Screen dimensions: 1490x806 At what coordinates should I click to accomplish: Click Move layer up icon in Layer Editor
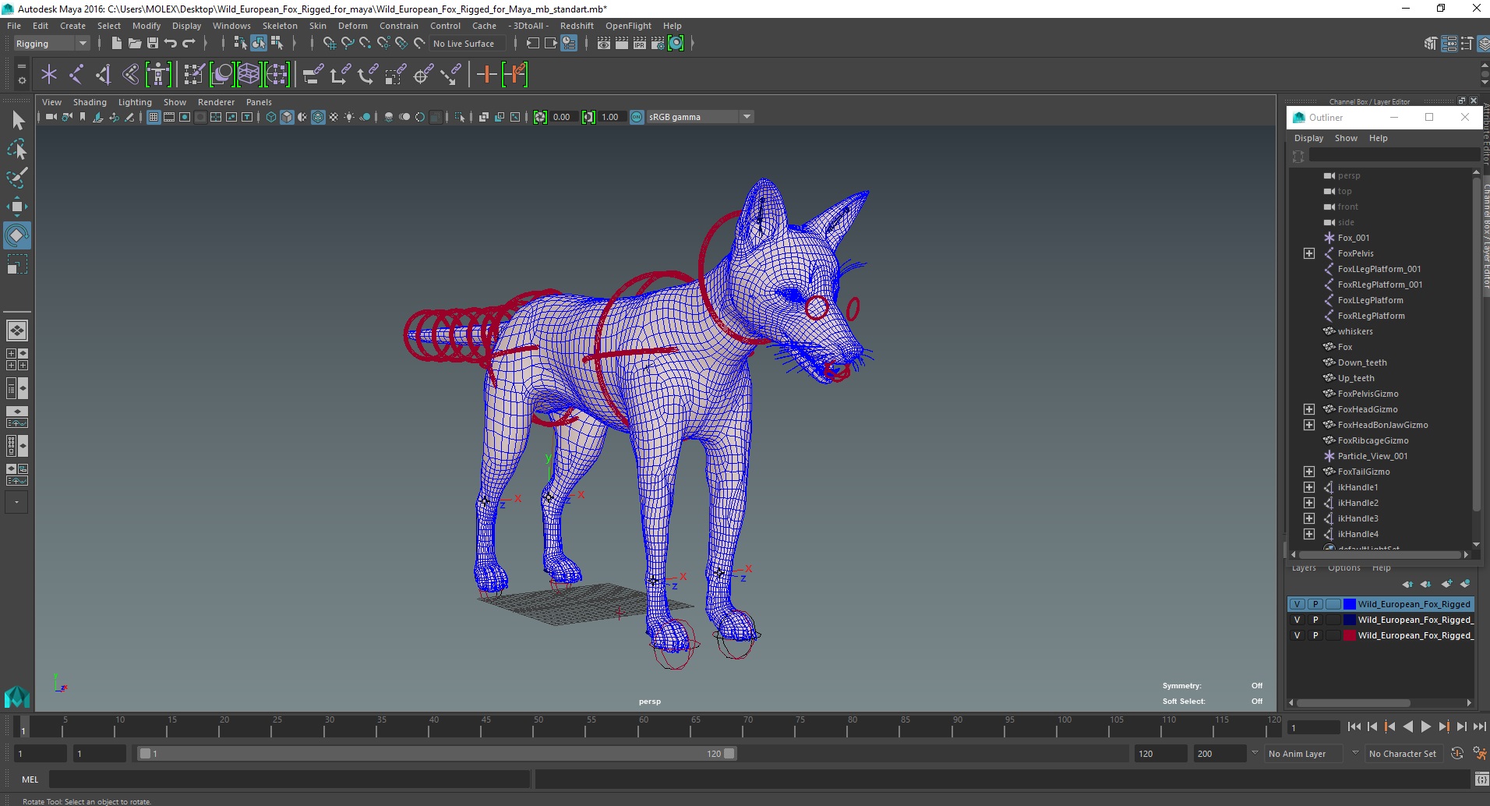[x=1407, y=584]
